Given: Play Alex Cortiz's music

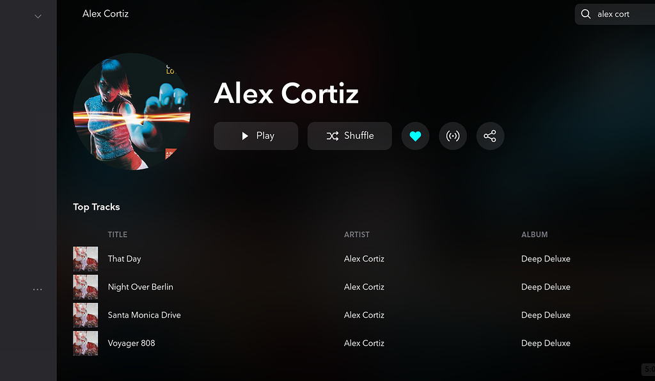Looking at the screenshot, I should 256,136.
